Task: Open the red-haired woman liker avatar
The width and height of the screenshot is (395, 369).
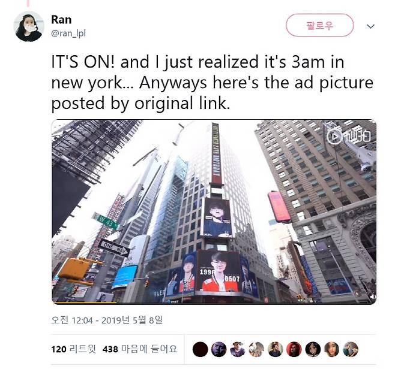Action: click(x=294, y=349)
